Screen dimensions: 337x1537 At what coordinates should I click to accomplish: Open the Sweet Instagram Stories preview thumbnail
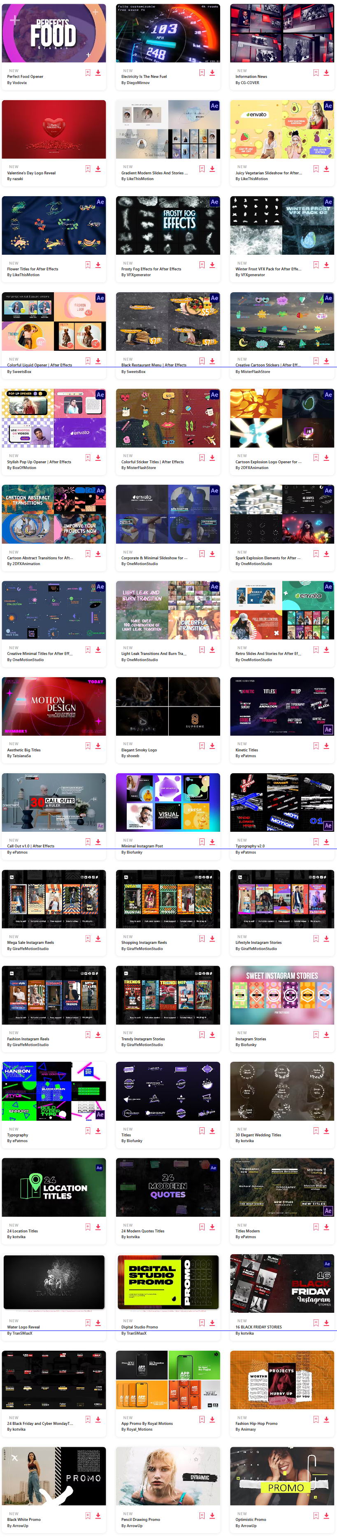(x=281, y=995)
